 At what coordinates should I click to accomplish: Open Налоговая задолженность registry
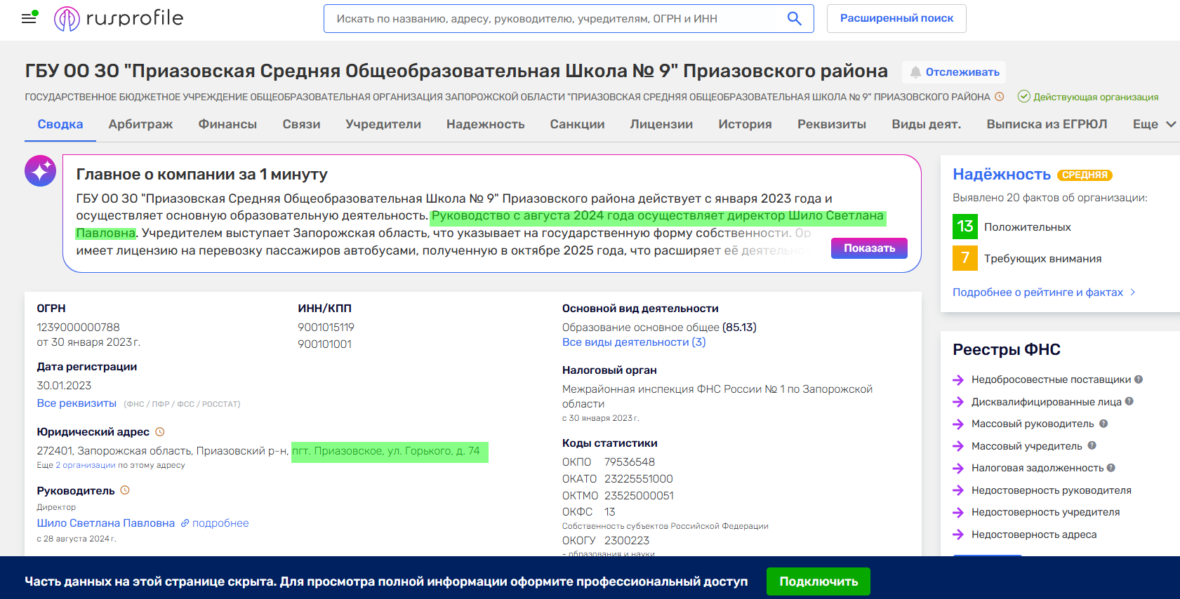[x=1038, y=468]
